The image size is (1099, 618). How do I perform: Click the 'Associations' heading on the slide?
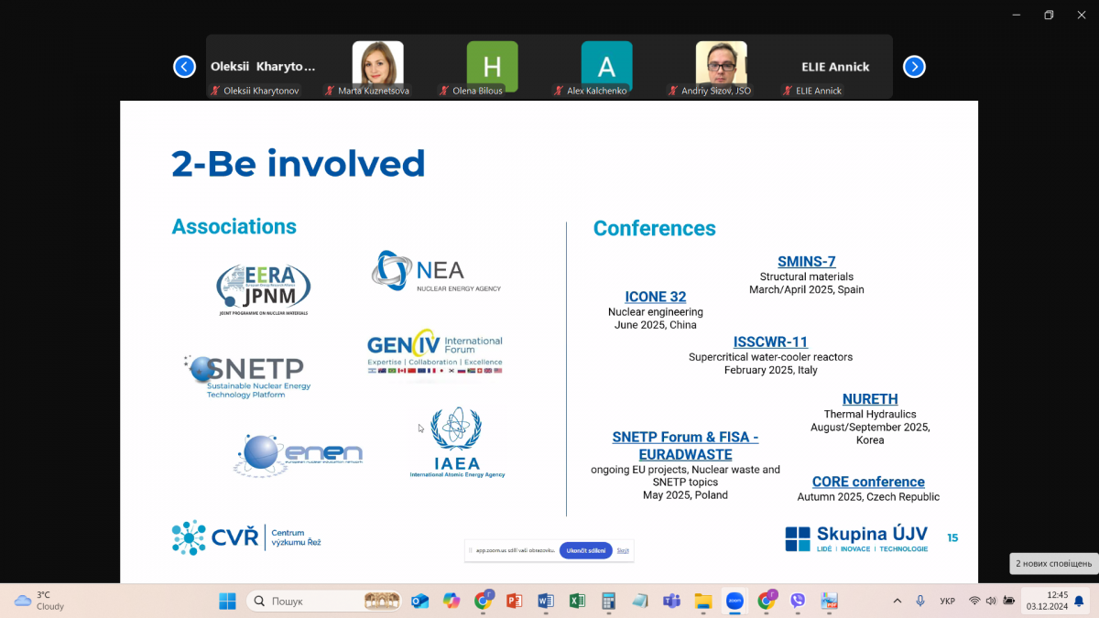coord(234,226)
